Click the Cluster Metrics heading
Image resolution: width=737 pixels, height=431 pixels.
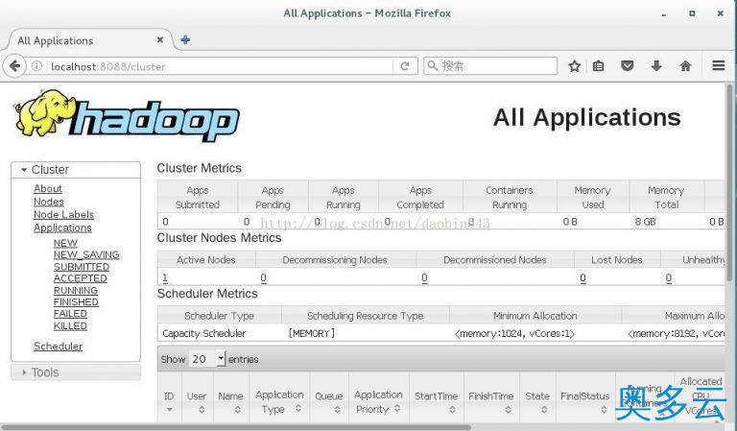200,168
